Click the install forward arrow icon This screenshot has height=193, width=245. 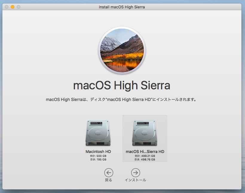(x=135, y=173)
